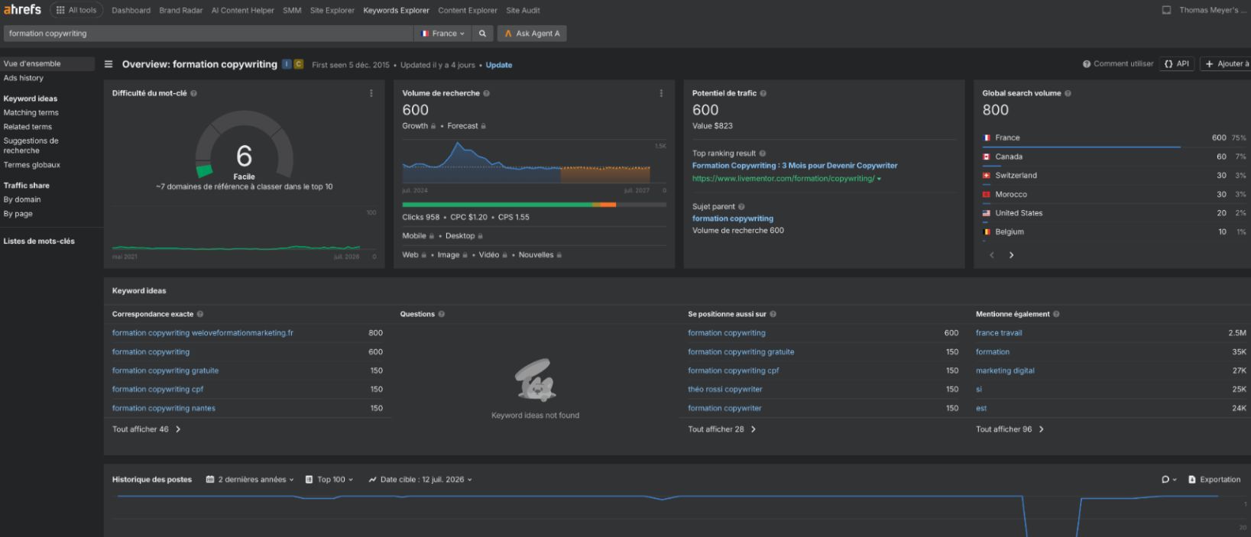This screenshot has height=537, width=1251.
Task: Open three-dot menu on Difficulté du mot-clé card
Action: pyautogui.click(x=371, y=93)
